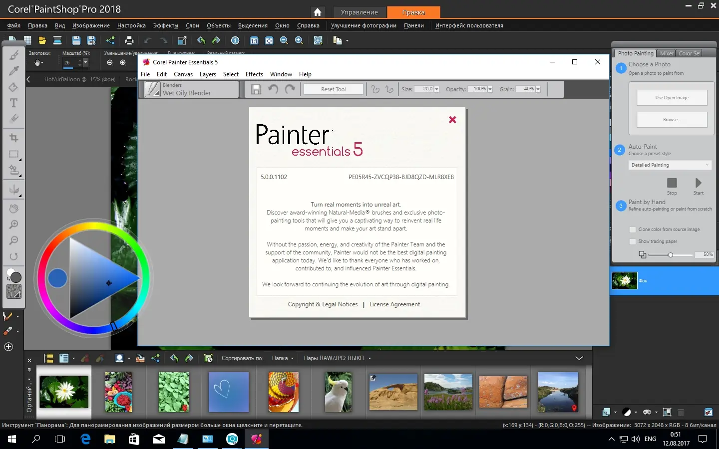Click the Start auto-paint play button
This screenshot has width=719, height=449.
699,183
